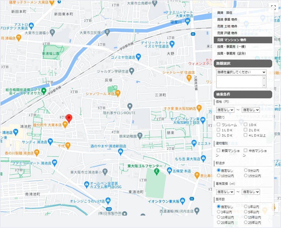Select 投資・事業用（区分） category

tap(243, 53)
